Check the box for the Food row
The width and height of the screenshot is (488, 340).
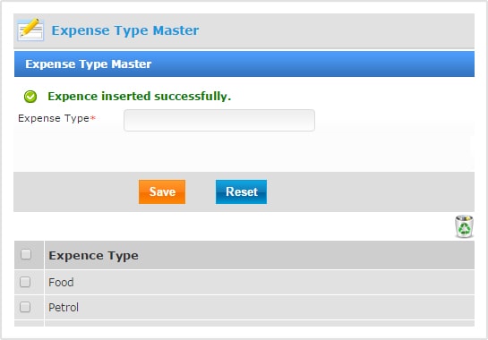(x=25, y=282)
